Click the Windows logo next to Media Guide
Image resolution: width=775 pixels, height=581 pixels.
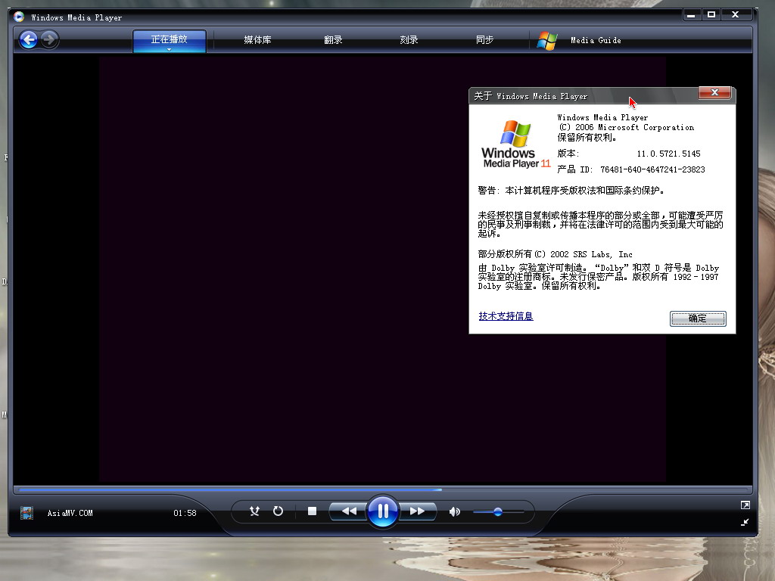pos(547,41)
